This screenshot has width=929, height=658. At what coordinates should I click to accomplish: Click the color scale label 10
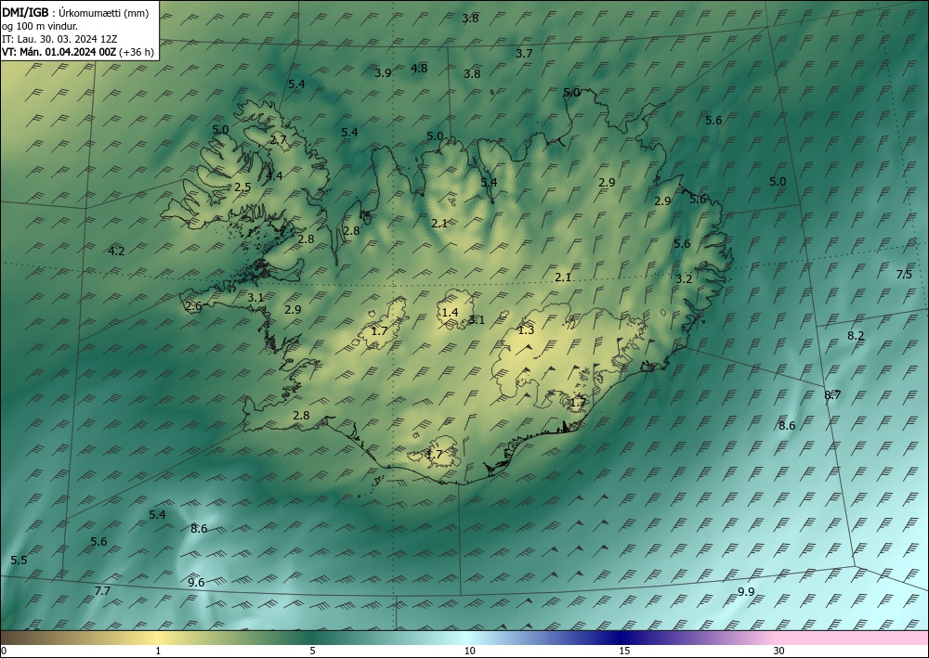(470, 652)
